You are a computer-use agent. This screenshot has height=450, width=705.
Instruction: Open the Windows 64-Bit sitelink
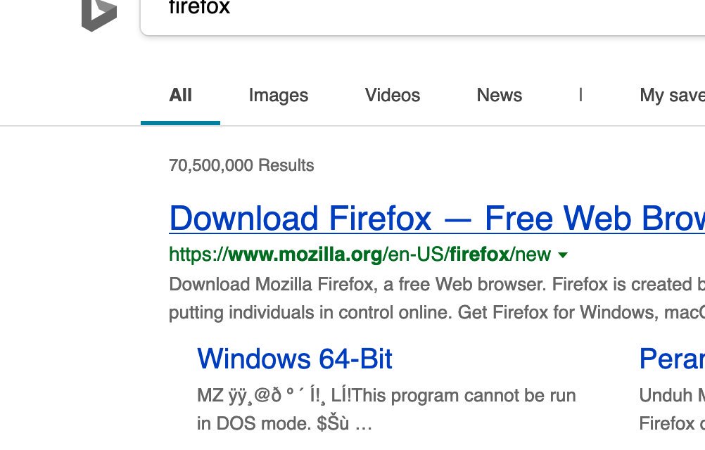click(295, 359)
